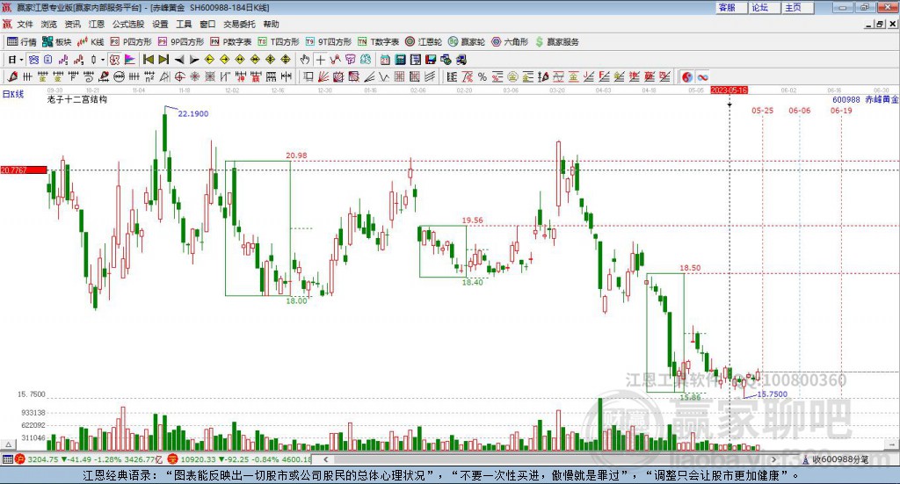
Task: Toggle the pressed red pattern toolbar button
Action: pyautogui.click(x=114, y=59)
